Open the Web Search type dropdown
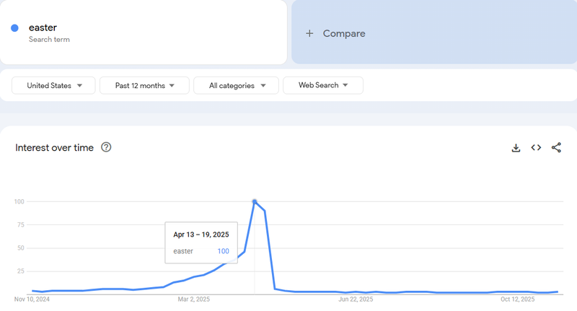This screenshot has height=311, width=577. pyautogui.click(x=323, y=85)
